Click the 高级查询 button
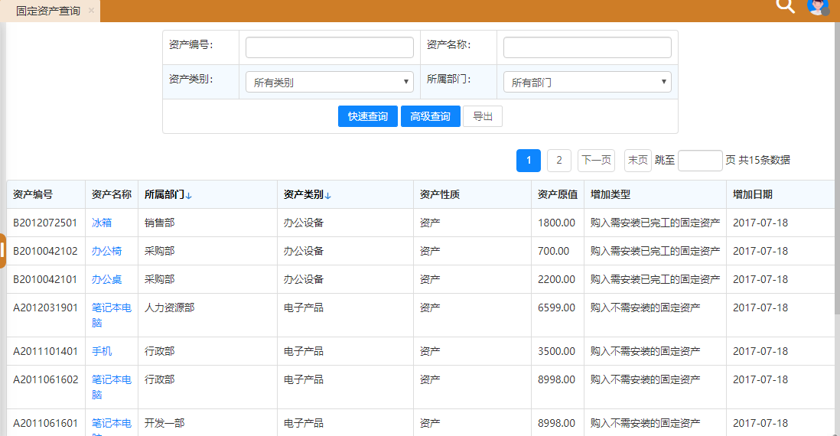 pos(430,116)
